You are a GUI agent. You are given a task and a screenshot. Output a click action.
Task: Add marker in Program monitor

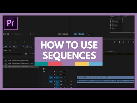(x=115, y=42)
